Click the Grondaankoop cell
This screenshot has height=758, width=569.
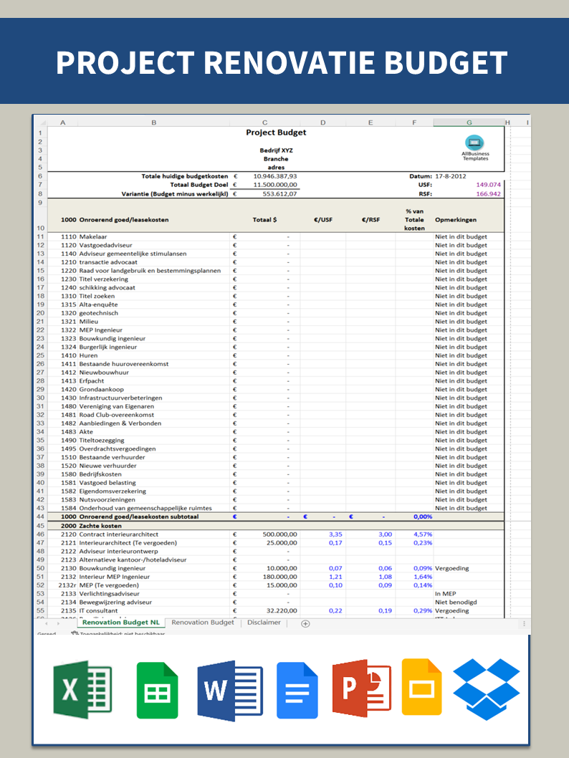pyautogui.click(x=101, y=390)
